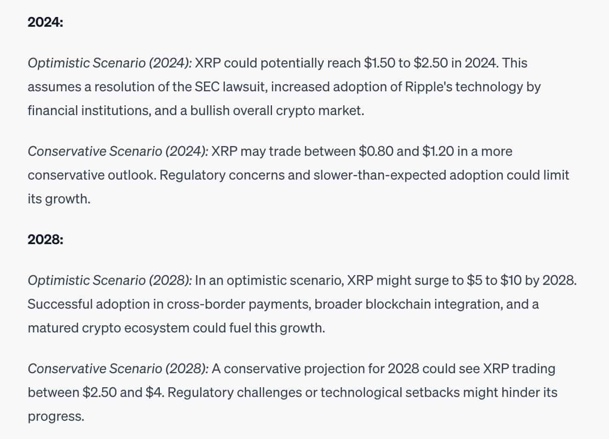Image resolution: width=609 pixels, height=439 pixels.
Task: Click the italic Optimistic Scenario (2028) label
Action: pos(110,281)
